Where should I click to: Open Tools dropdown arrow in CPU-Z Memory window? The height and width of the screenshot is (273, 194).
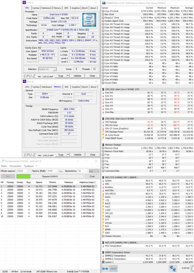68,155
